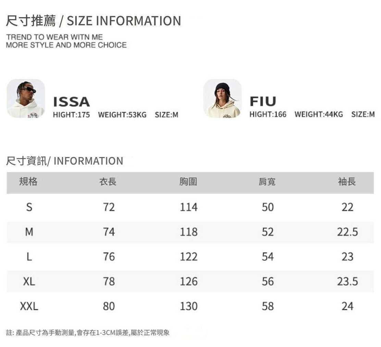381x347 pixels.
Task: Click the 尺寸資訊/ INFORMATION heading
Action: pos(64,161)
